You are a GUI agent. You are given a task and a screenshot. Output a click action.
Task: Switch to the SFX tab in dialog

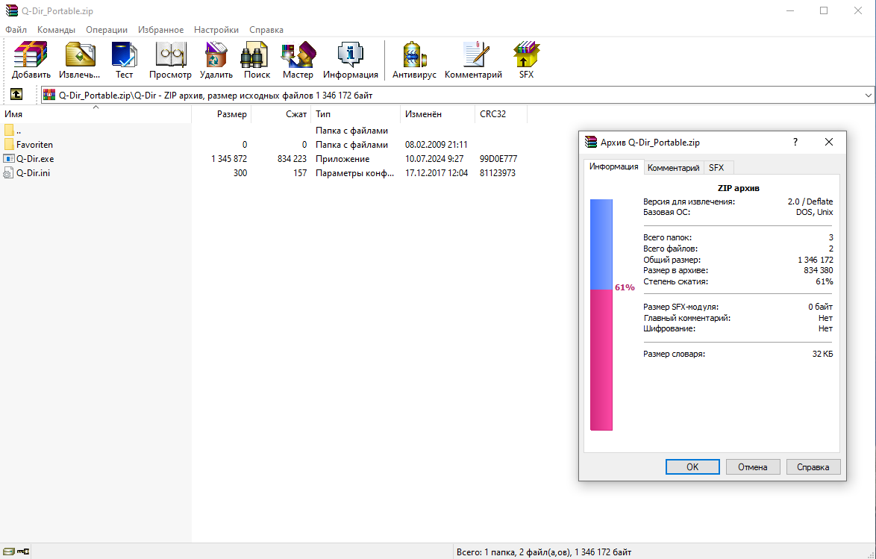(716, 168)
